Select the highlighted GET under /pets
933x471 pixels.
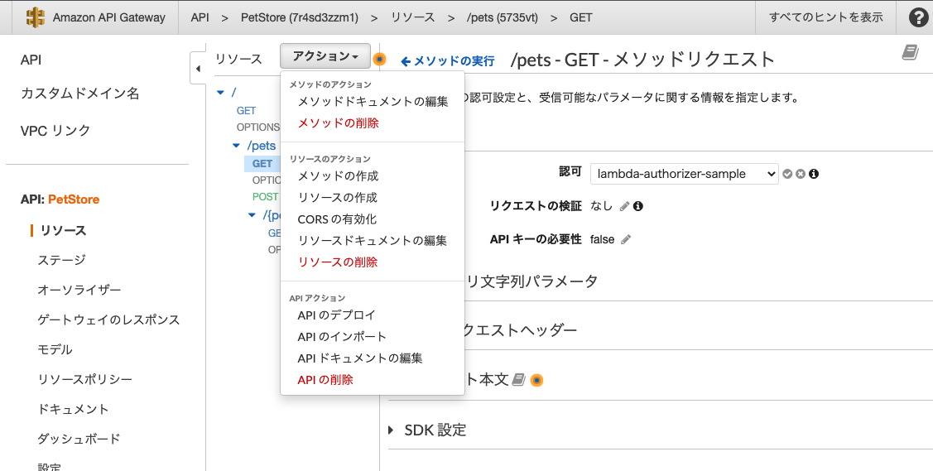(x=262, y=164)
